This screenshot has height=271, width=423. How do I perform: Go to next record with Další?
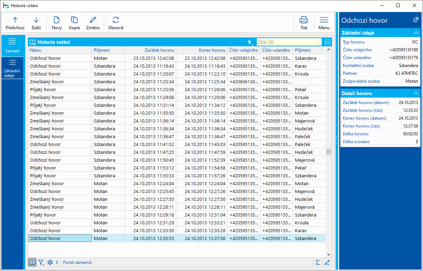pos(36,20)
